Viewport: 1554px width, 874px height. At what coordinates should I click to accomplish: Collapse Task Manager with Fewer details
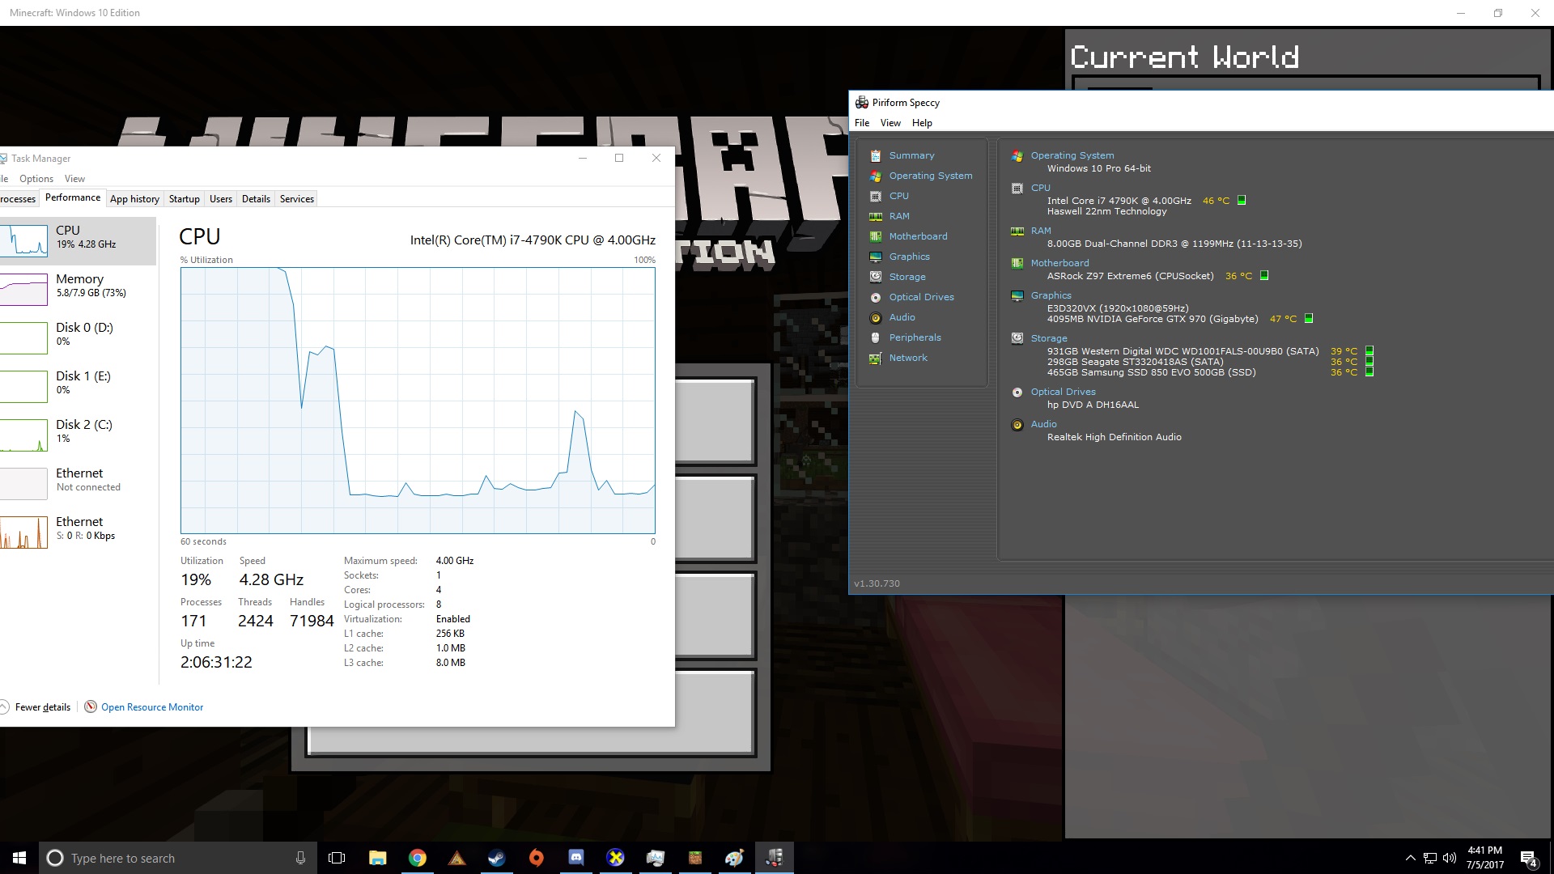coord(42,707)
